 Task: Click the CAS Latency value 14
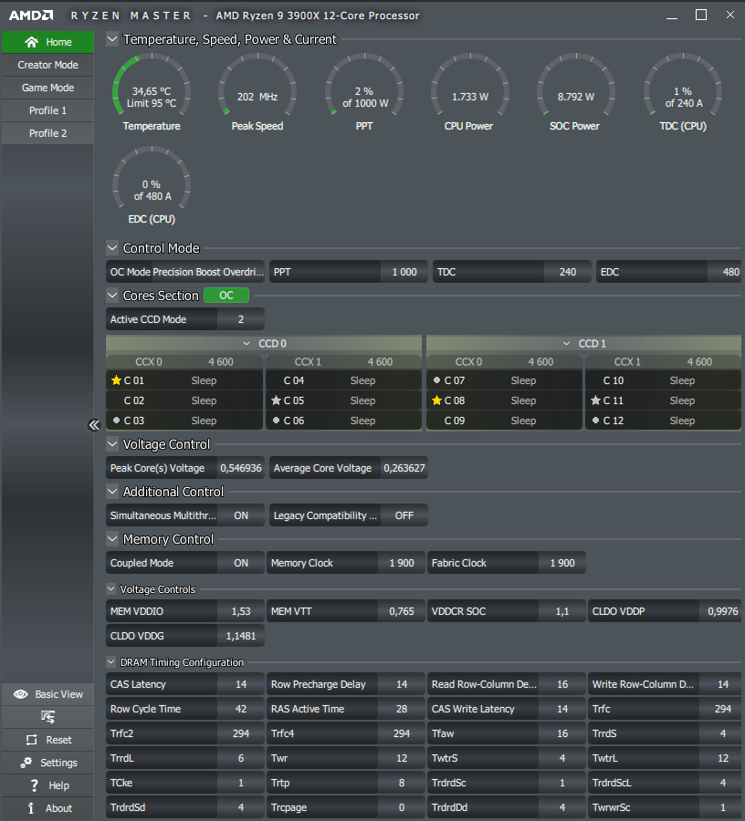pyautogui.click(x=241, y=684)
